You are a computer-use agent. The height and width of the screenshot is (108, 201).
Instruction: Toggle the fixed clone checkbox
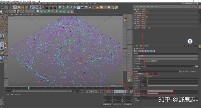[141, 61]
